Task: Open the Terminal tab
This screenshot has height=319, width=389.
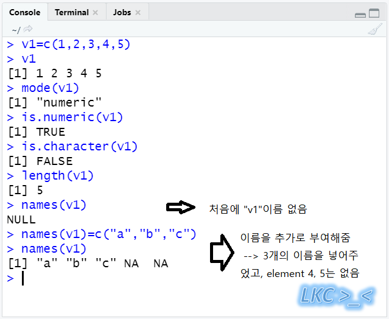Action: (72, 12)
